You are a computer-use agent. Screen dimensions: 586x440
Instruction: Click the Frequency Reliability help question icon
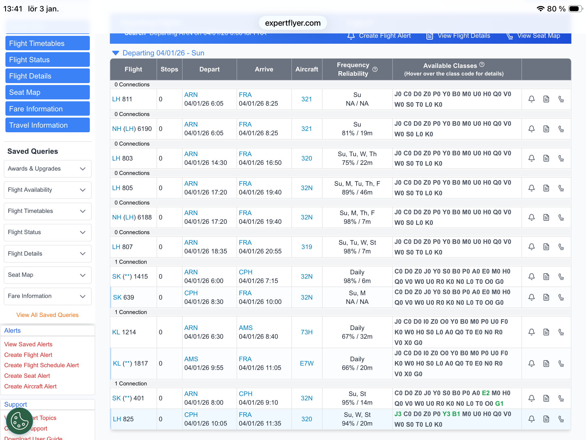click(x=375, y=69)
